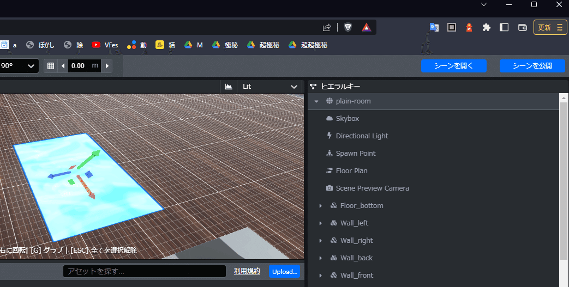The image size is (569, 287).
Task: Open the 利用規約 terms link
Action: [247, 271]
